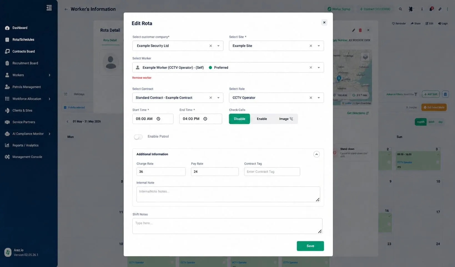
Task: Click the Shift Notes textarea
Action: 227,226
